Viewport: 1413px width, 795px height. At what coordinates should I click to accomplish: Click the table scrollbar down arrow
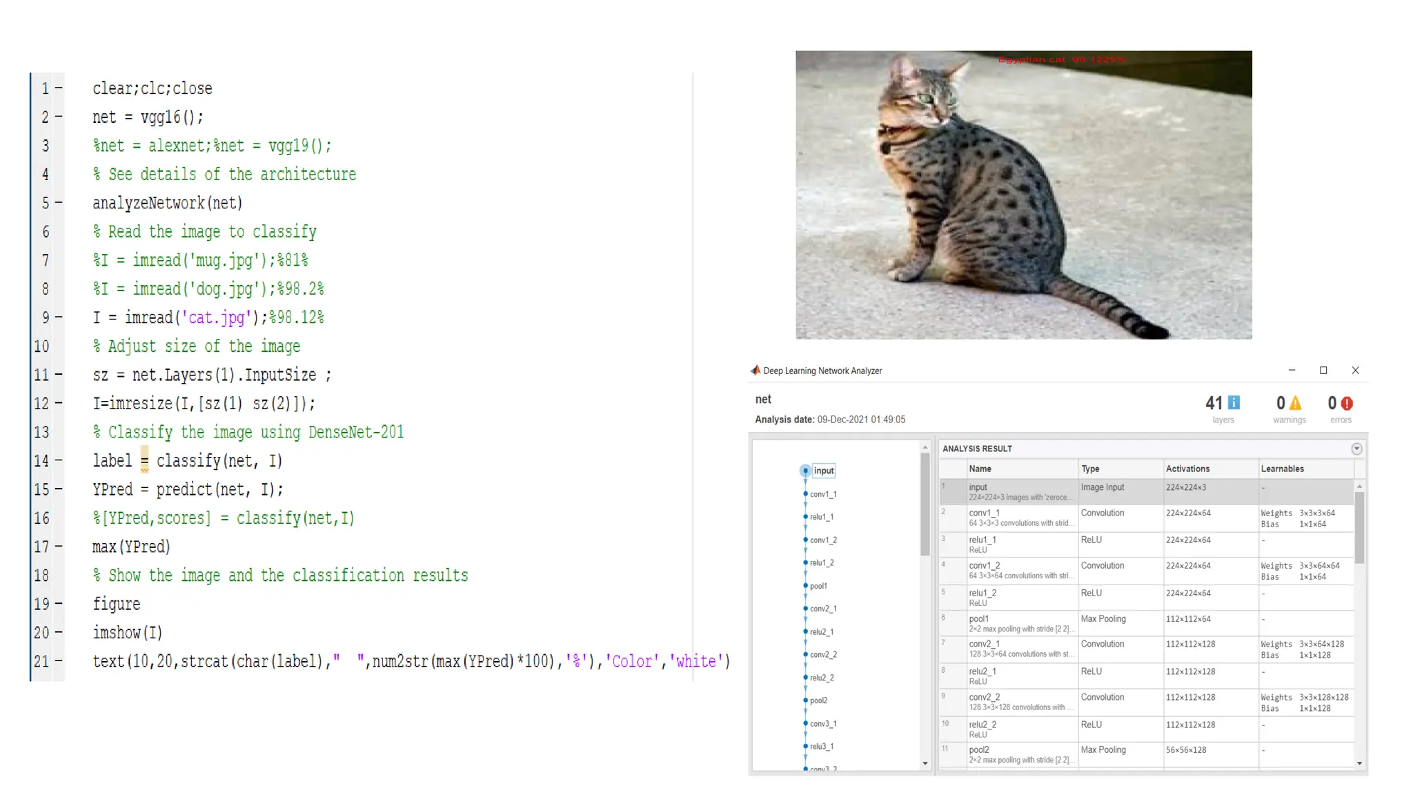pyautogui.click(x=1359, y=763)
